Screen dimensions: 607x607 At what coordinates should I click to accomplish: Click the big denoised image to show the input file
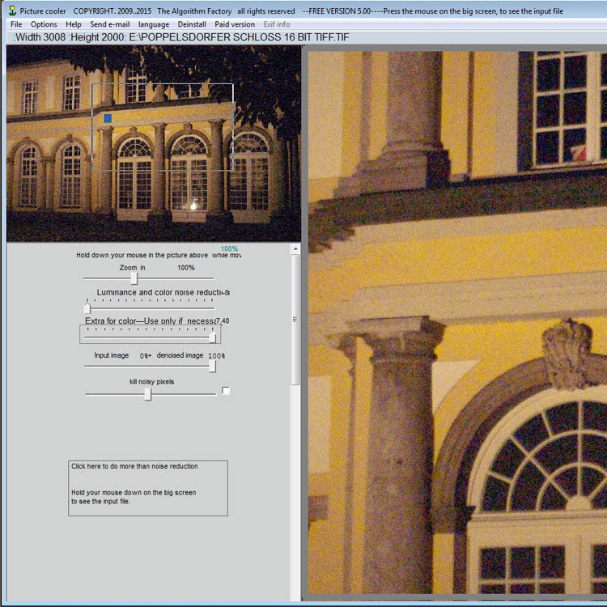click(x=457, y=322)
